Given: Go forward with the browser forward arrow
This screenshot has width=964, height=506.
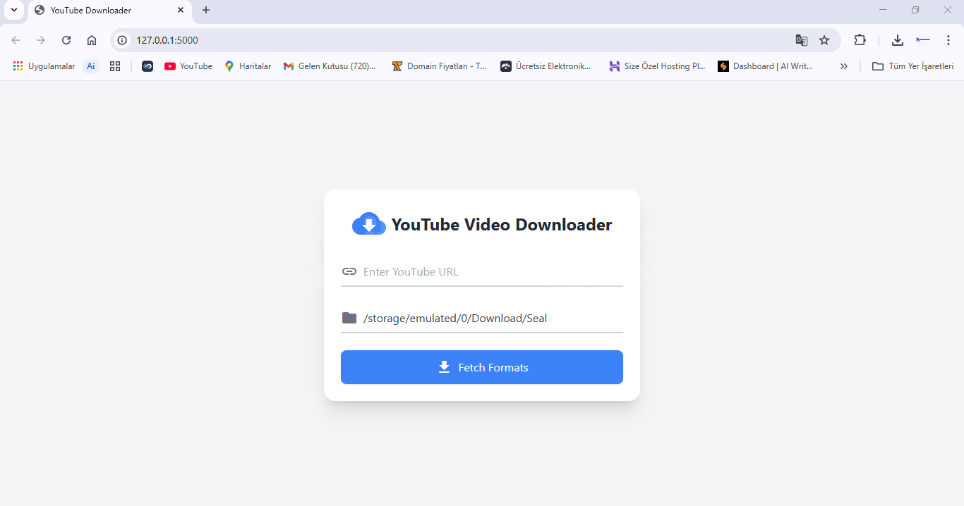Looking at the screenshot, I should pos(41,40).
